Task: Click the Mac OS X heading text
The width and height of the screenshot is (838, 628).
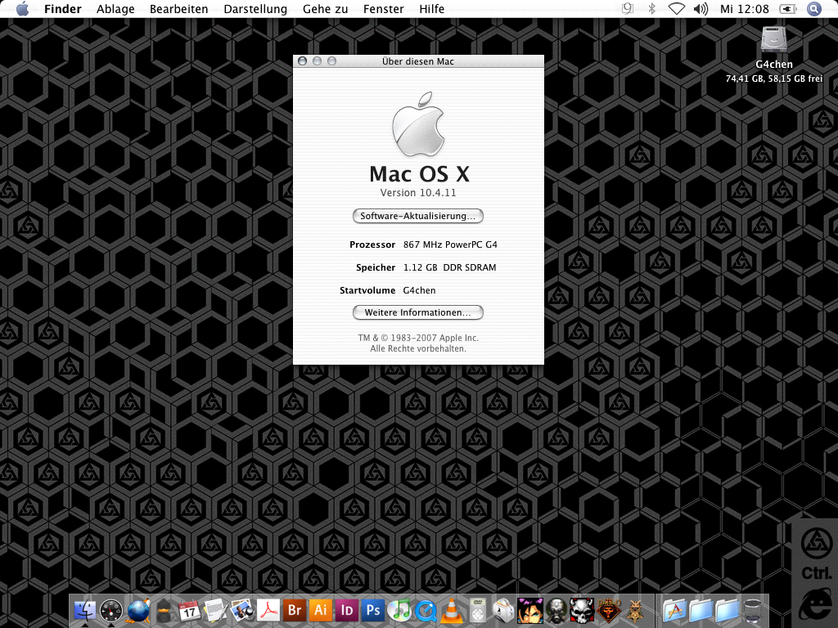Action: (419, 174)
